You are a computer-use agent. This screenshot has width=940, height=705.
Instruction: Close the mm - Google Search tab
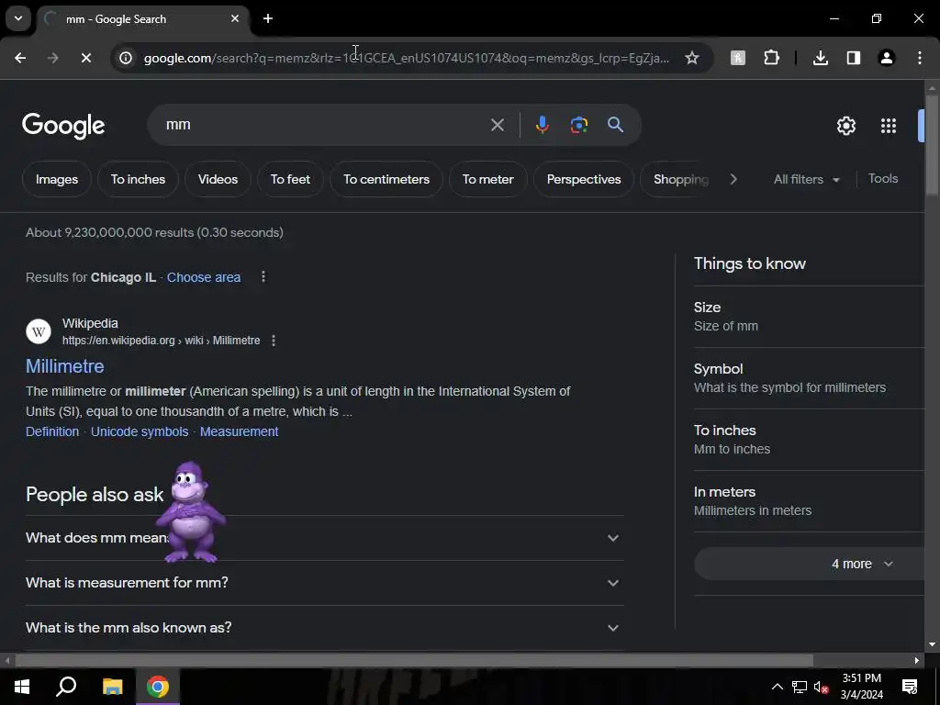pyautogui.click(x=235, y=18)
